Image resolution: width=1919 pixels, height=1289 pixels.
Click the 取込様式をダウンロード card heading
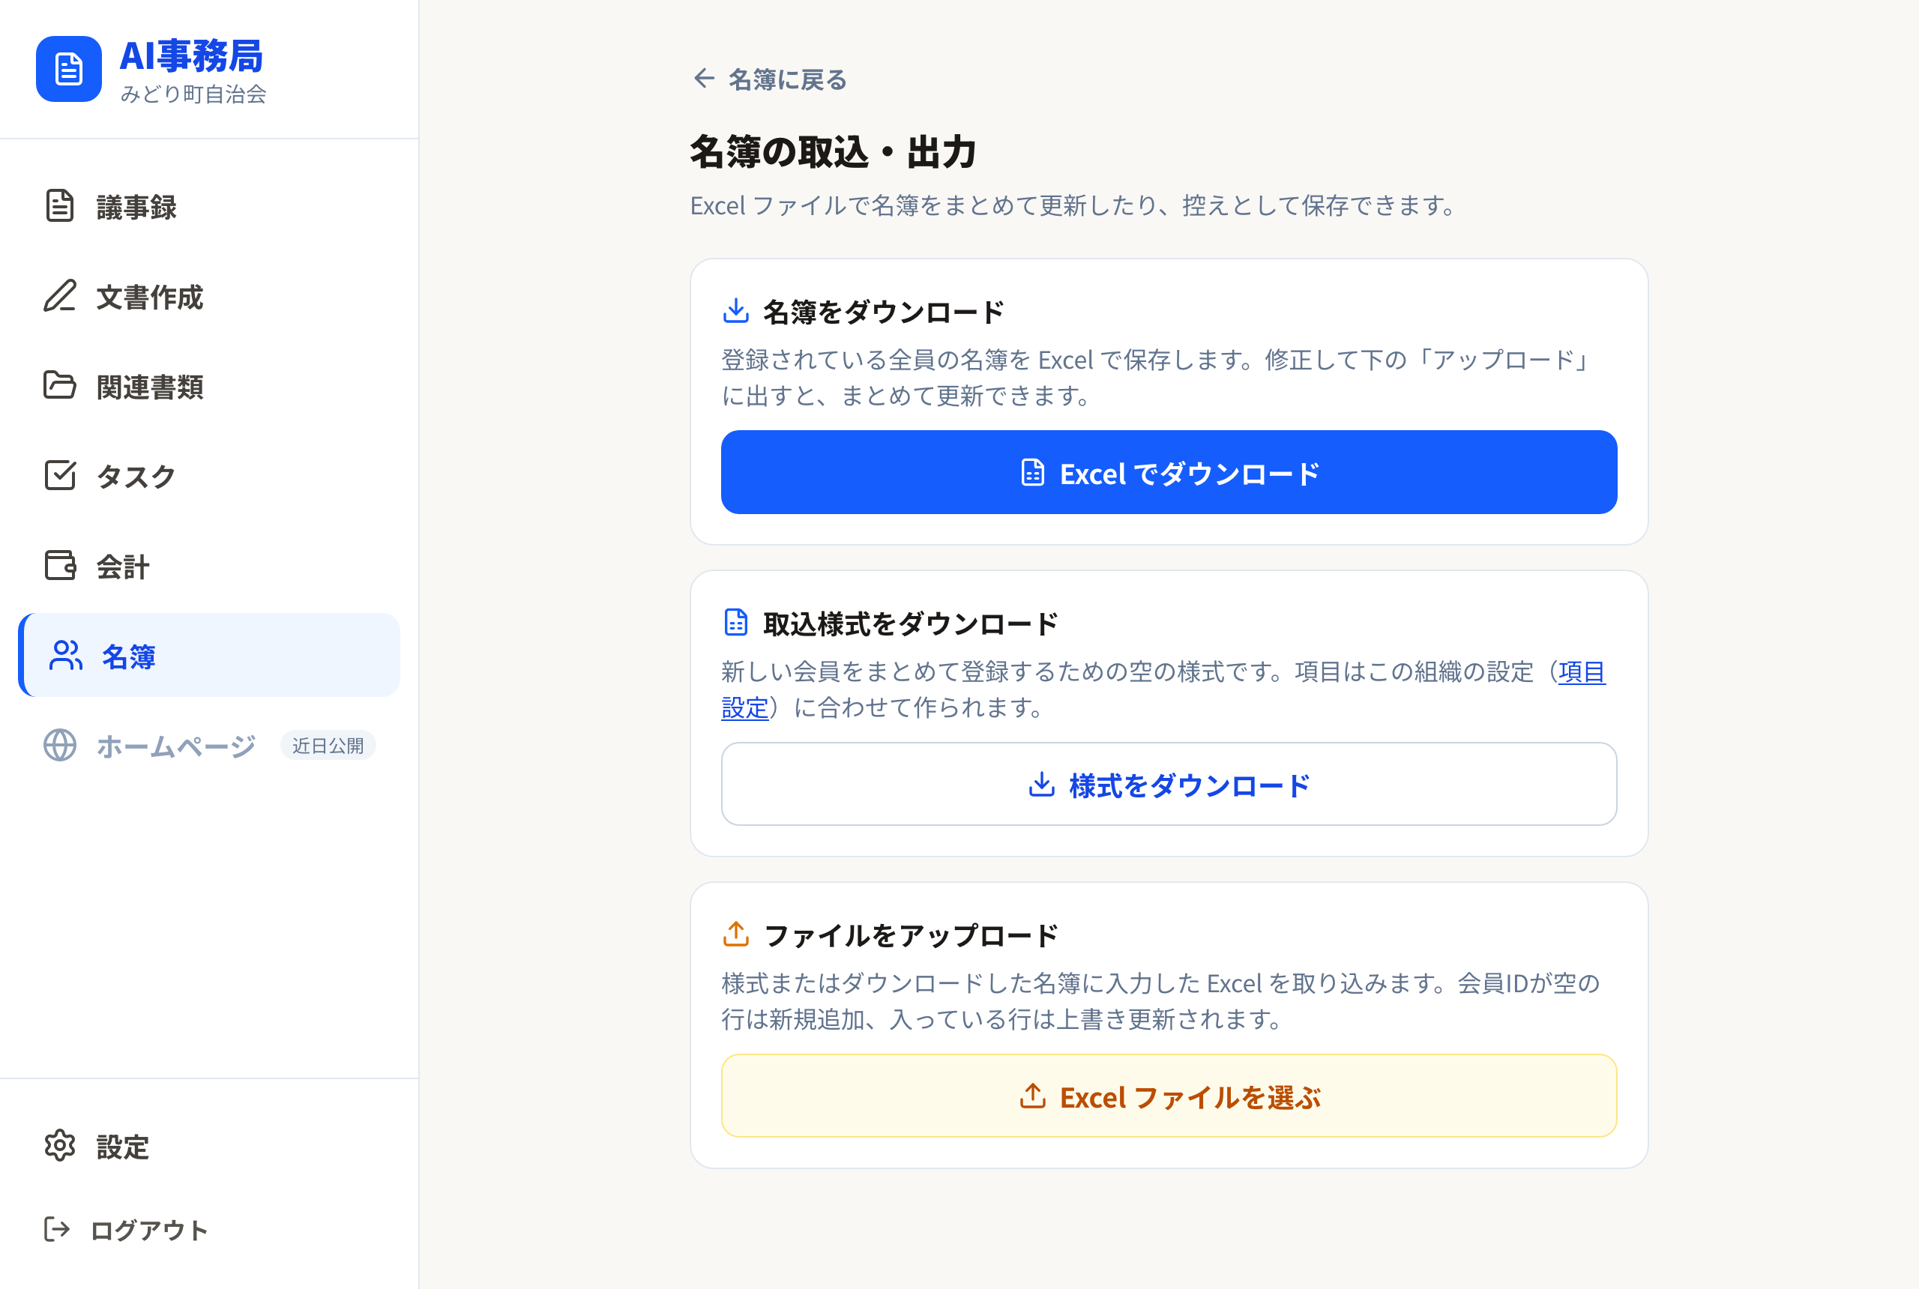(x=911, y=623)
